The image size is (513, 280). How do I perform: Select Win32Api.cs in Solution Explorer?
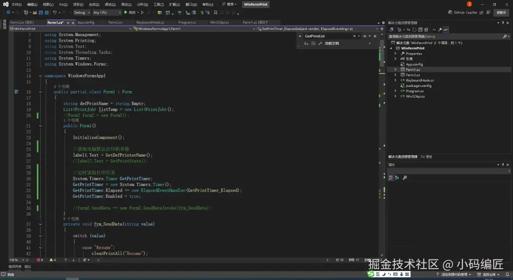pyautogui.click(x=415, y=96)
